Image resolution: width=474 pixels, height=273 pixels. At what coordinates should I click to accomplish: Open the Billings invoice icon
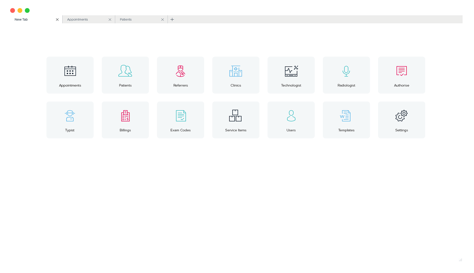(x=125, y=116)
